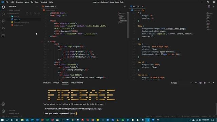The height and width of the screenshot is (122, 217).
Task: Click the New File icon in explorer header
Action: pyautogui.click(x=27, y=14)
